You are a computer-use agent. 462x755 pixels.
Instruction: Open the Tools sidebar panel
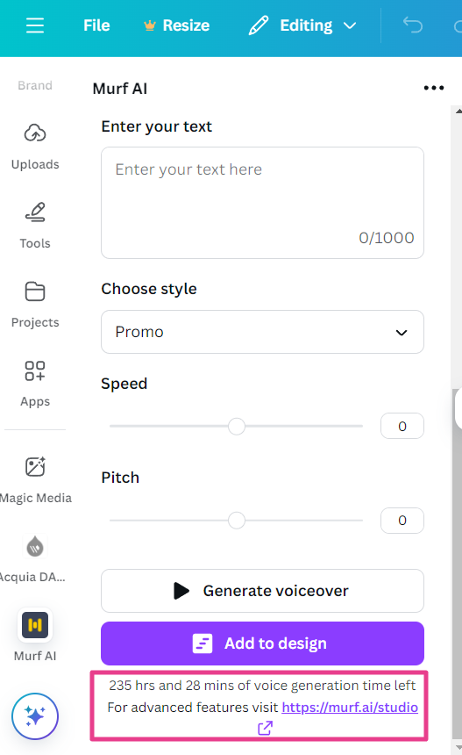click(35, 226)
